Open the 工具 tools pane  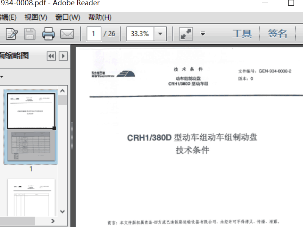[x=242, y=34]
